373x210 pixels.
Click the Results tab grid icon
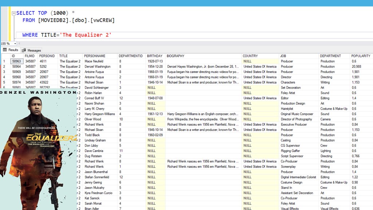pos(5,50)
